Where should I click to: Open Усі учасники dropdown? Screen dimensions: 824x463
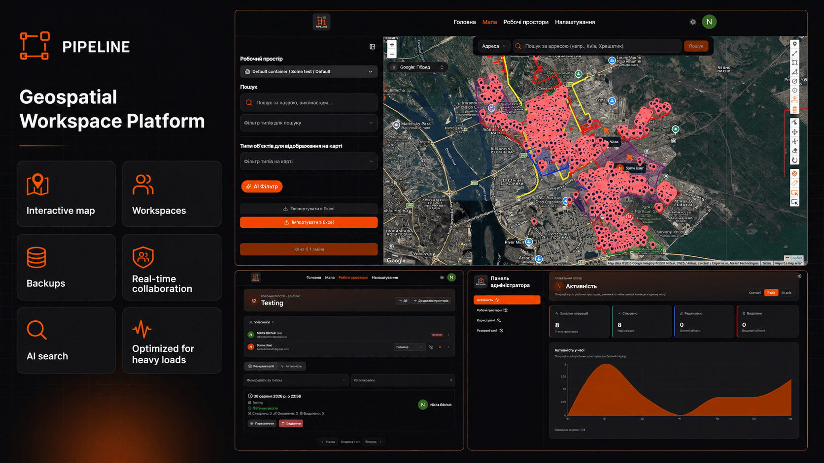pos(403,380)
